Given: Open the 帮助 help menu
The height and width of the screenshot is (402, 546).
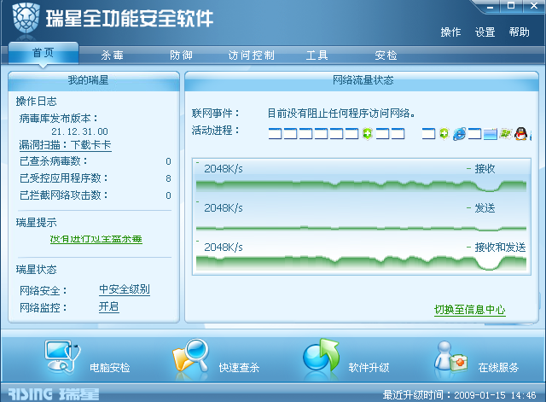Looking at the screenshot, I should tap(520, 32).
